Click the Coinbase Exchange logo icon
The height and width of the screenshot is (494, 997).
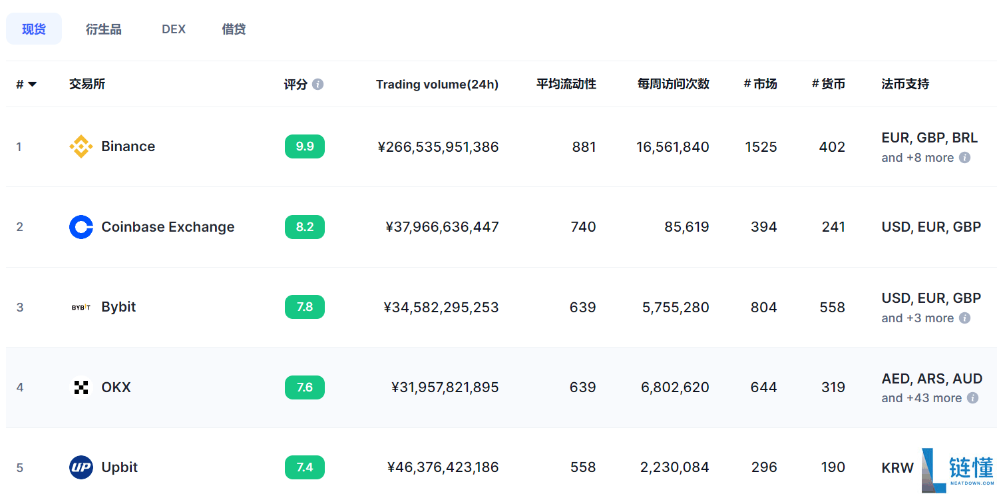pos(81,227)
